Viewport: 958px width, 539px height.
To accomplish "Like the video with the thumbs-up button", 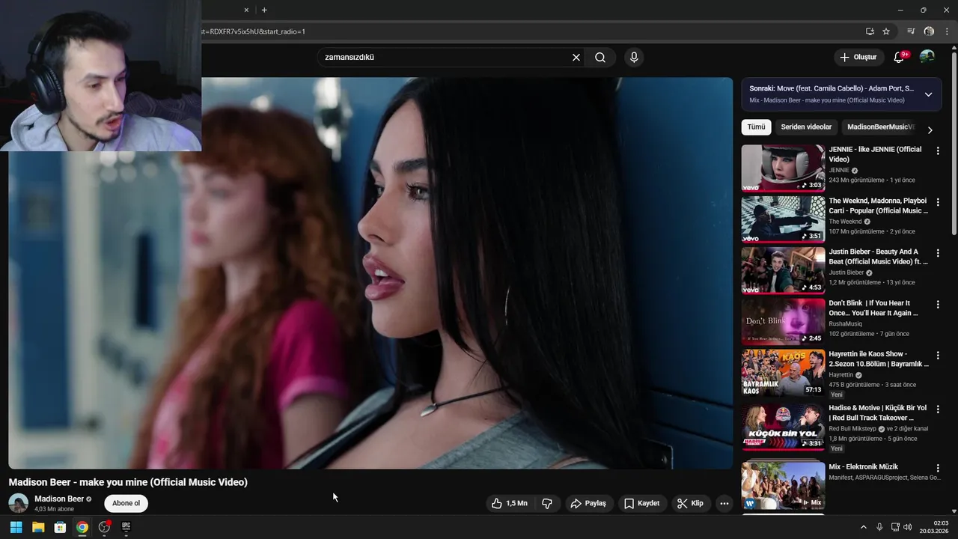I will pyautogui.click(x=509, y=504).
